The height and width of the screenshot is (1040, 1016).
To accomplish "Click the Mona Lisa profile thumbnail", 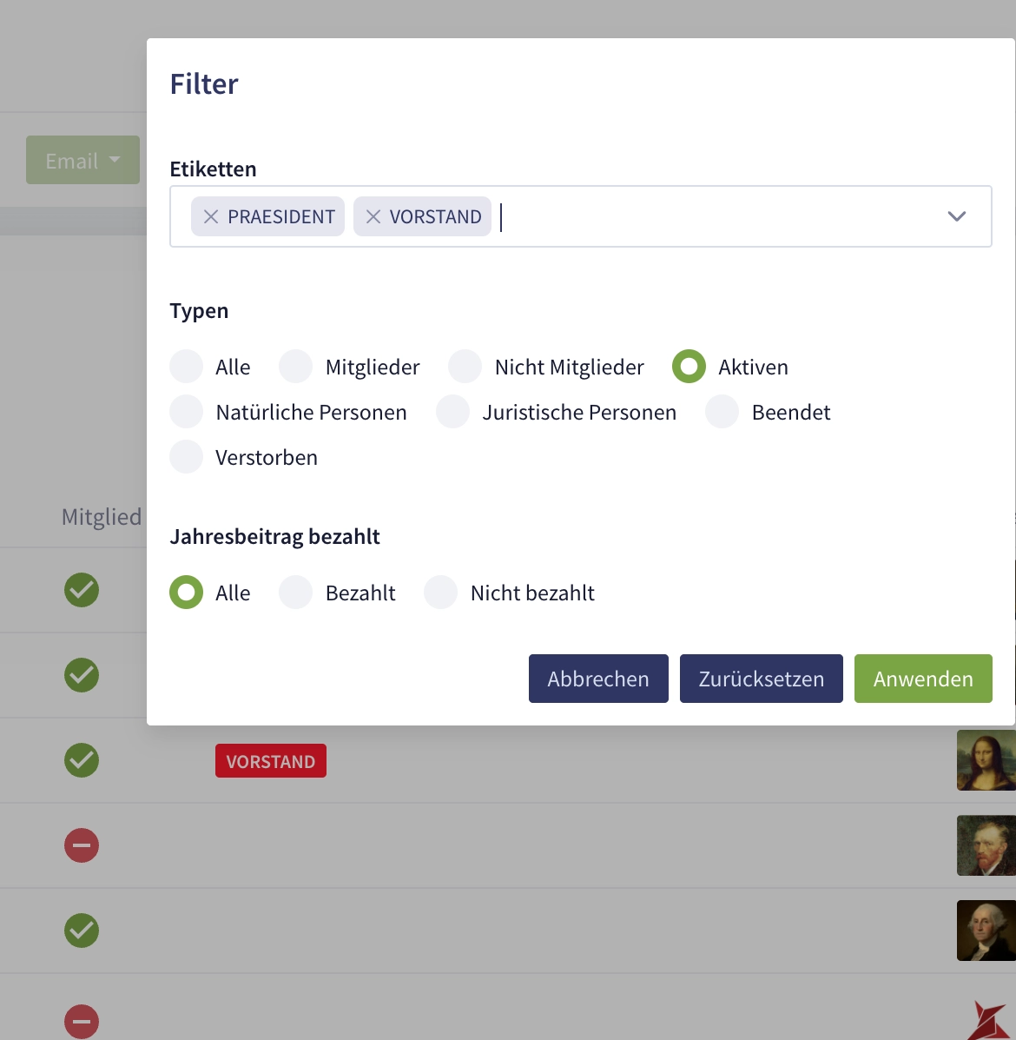I will point(986,760).
